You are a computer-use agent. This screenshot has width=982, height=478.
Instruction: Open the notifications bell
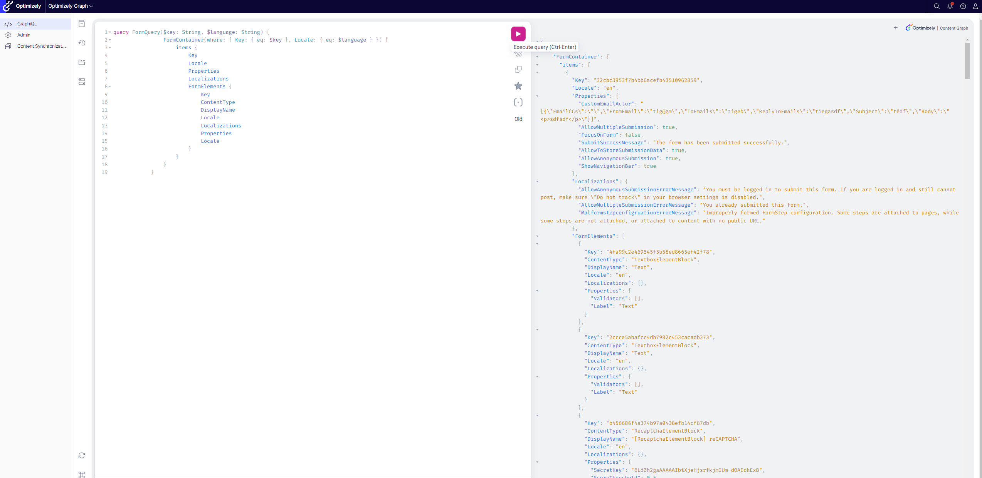(950, 6)
